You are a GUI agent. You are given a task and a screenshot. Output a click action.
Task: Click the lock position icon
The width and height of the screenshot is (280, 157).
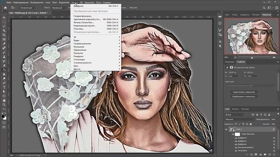243,124
